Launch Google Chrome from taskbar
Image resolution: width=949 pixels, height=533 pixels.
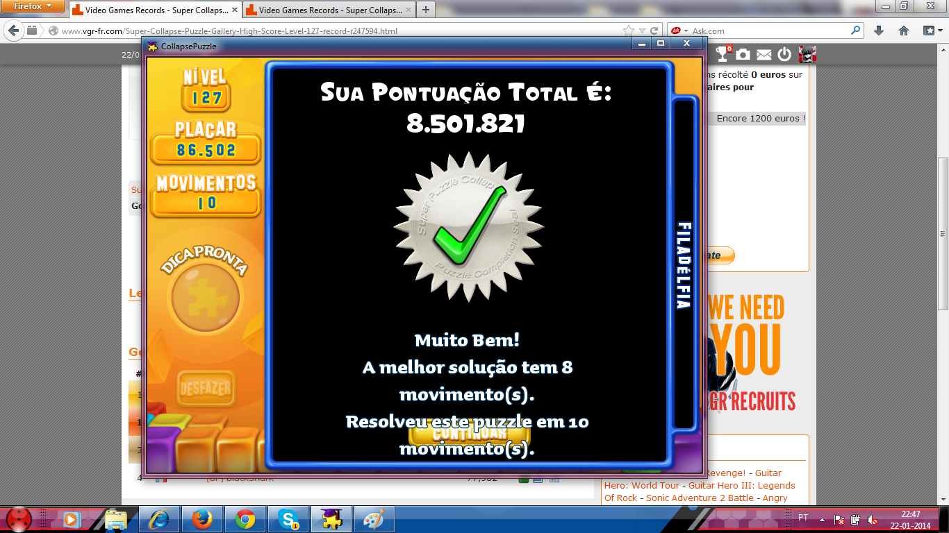click(245, 519)
